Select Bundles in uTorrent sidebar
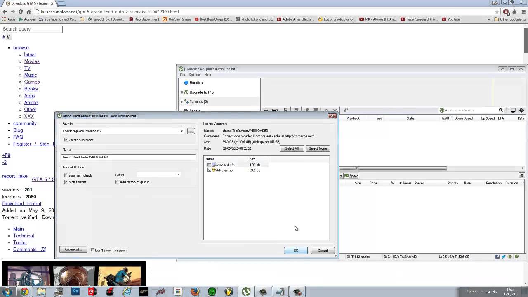This screenshot has height=297, width=528. 196,83
